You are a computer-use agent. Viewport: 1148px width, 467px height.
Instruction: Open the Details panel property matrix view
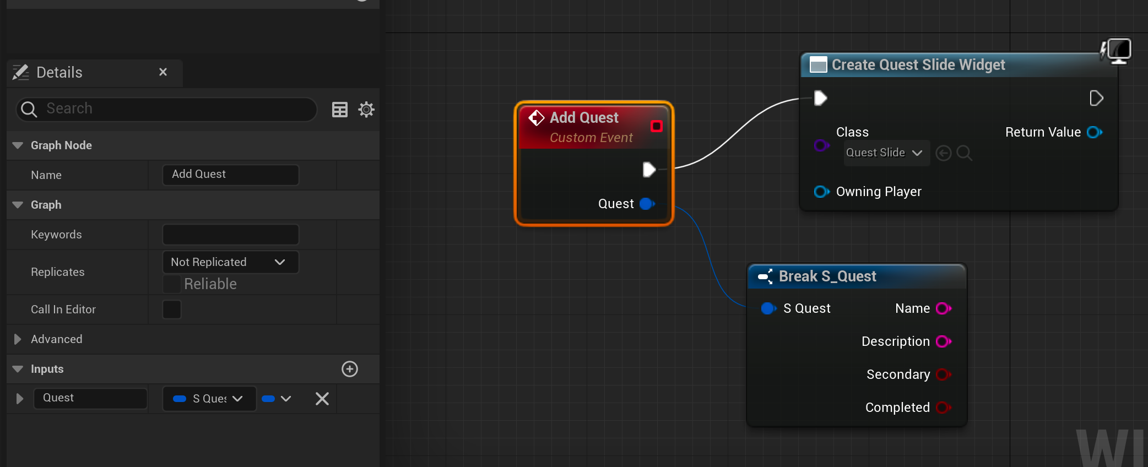(340, 110)
